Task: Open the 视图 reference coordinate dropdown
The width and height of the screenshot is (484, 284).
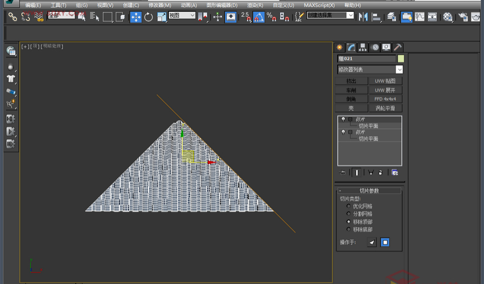Action: point(182,15)
